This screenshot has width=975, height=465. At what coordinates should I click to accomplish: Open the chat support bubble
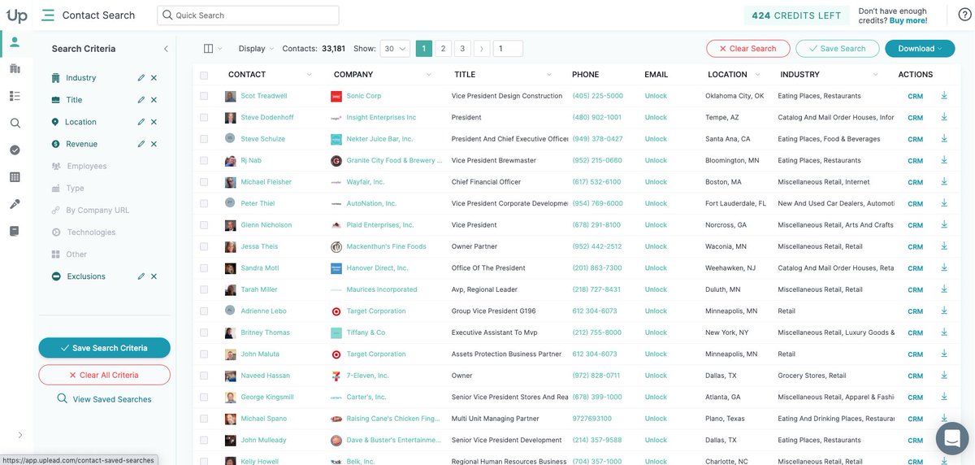[x=952, y=439]
